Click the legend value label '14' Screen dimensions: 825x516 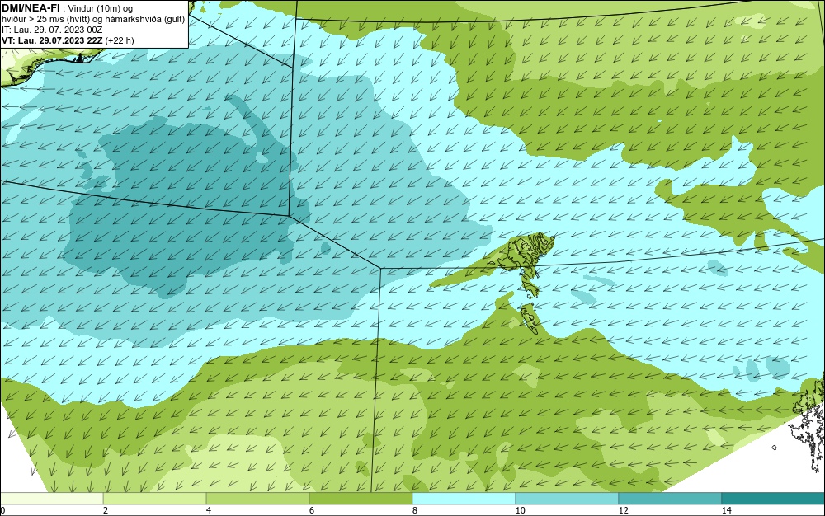pos(726,511)
